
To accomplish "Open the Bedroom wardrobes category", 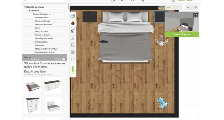I will click(x=44, y=25).
